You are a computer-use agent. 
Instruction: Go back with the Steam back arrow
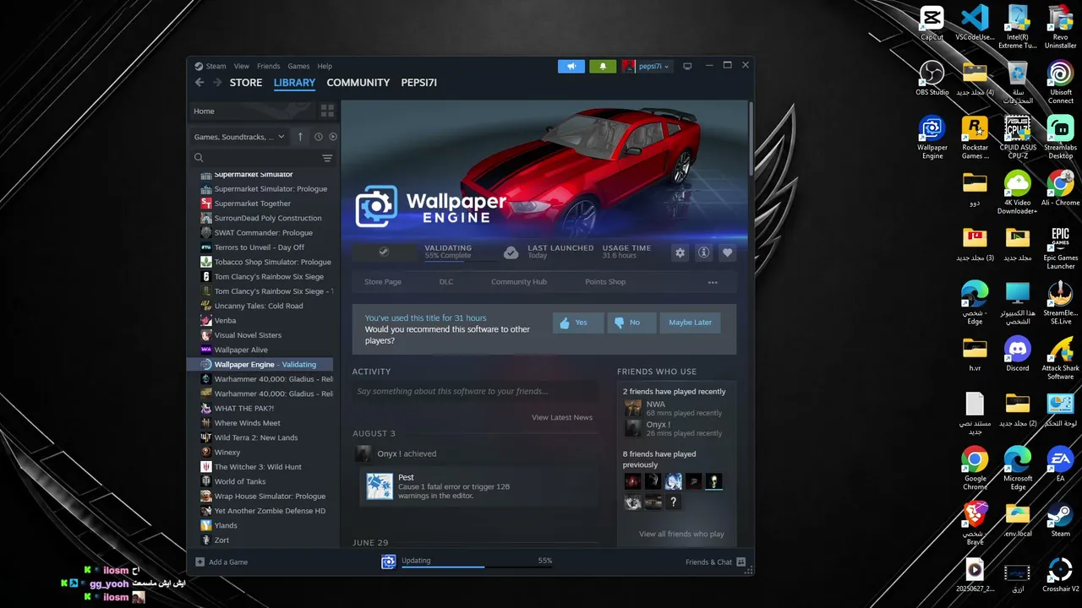point(199,83)
